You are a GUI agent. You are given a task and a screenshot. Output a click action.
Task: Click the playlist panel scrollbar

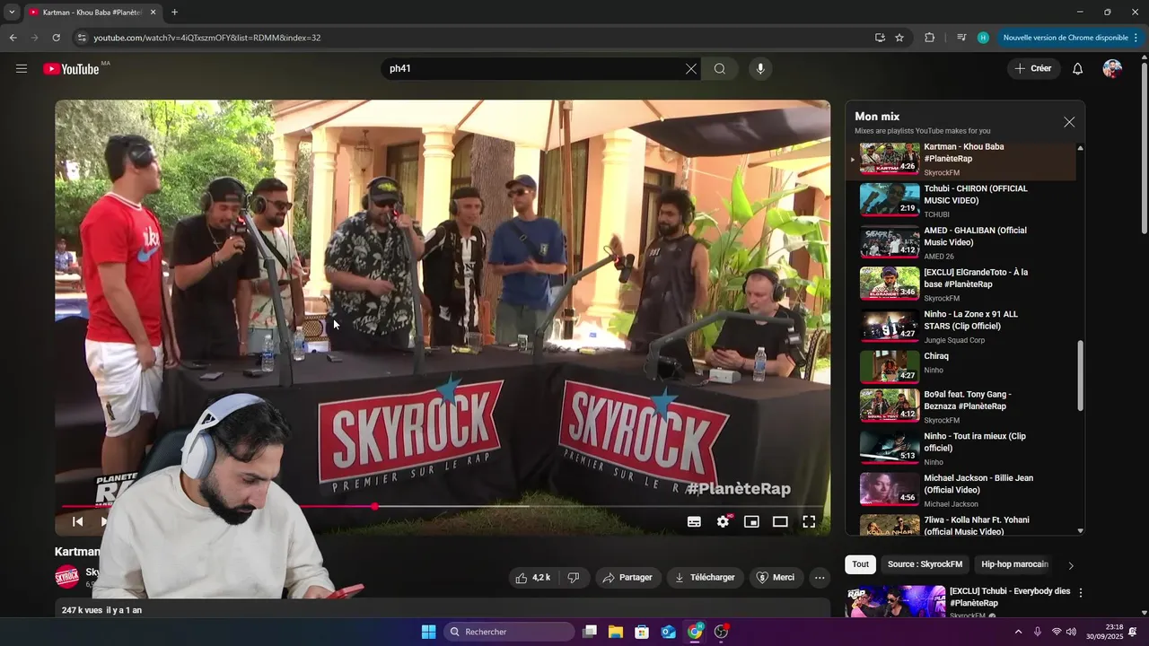pyautogui.click(x=1080, y=376)
